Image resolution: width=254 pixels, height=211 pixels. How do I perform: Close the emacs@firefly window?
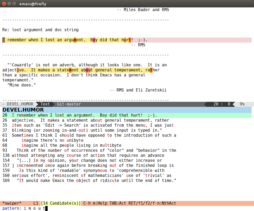tap(4, 4)
